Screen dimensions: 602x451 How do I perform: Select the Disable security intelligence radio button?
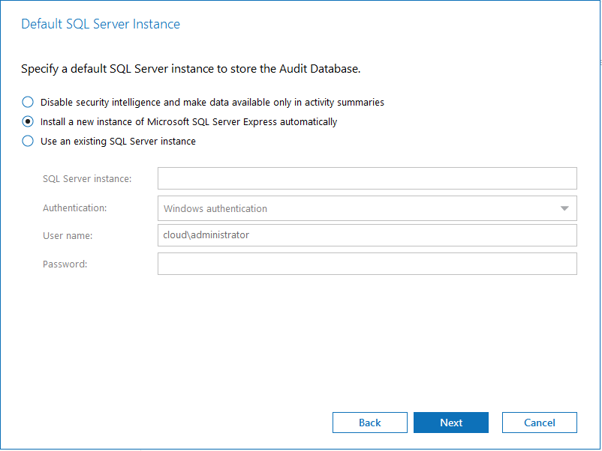(x=28, y=102)
